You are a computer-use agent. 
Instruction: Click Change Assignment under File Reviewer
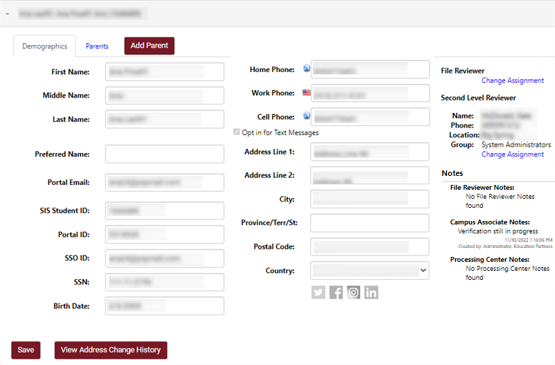[x=512, y=80]
